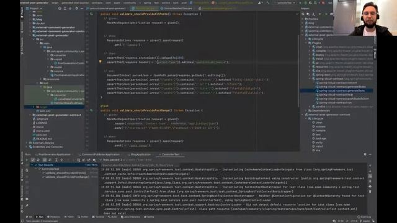Click the collapse all icon in Project panel
The image size is (397, 223).
[x=70, y=8]
